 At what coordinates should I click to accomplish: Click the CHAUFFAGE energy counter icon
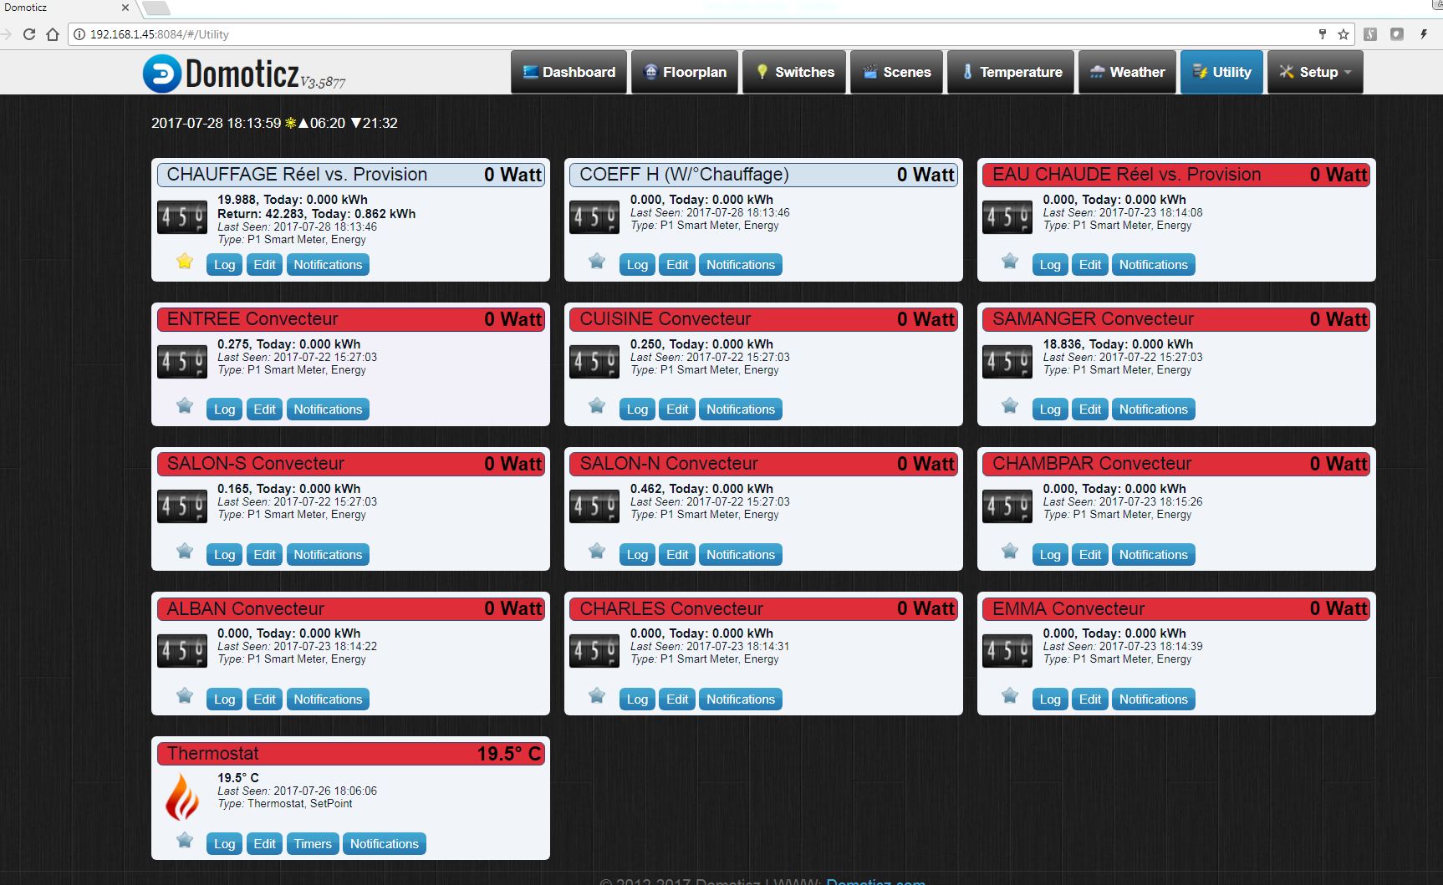(181, 217)
